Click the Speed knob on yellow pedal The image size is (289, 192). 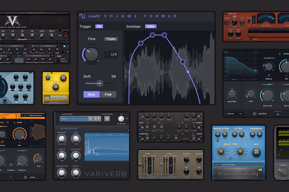tap(48, 78)
